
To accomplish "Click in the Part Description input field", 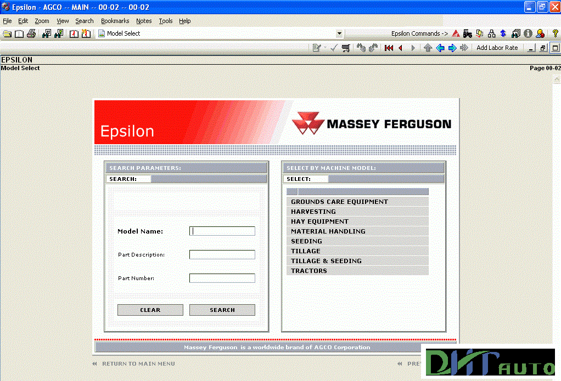I will (x=222, y=254).
